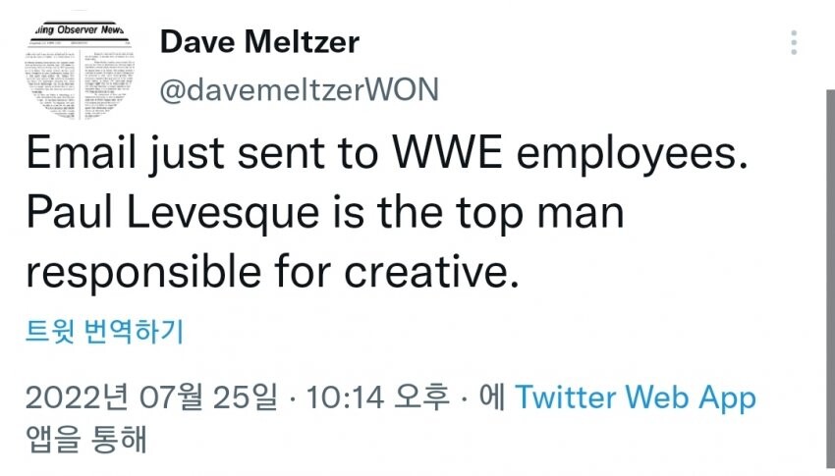This screenshot has height=476, width=835.
Task: Click the 앱을 통해 text below the date
Action: coord(85,439)
